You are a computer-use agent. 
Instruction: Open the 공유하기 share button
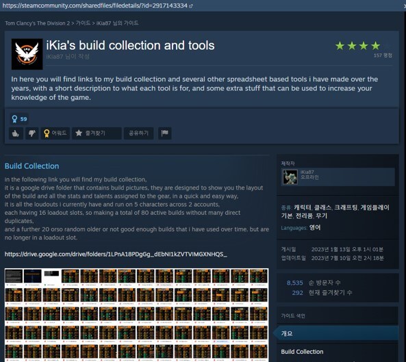click(139, 133)
